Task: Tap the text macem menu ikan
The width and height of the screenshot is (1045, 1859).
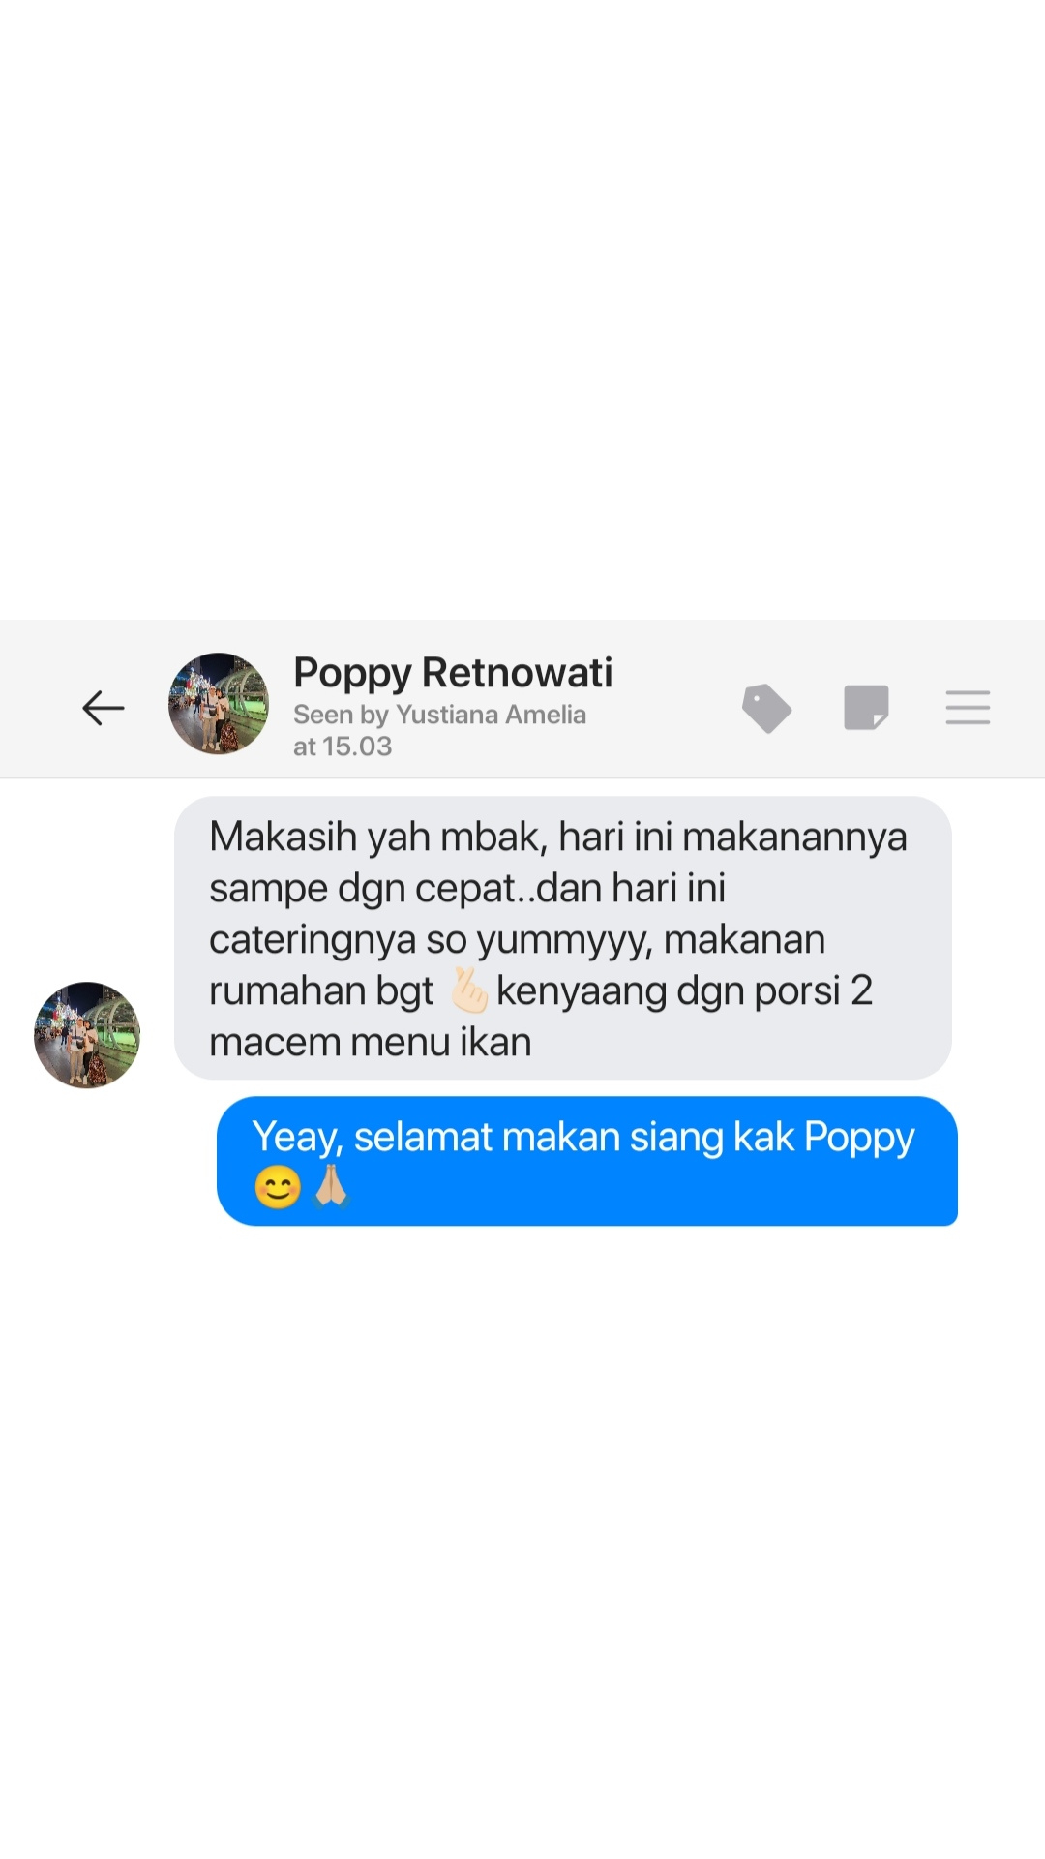Action: tap(371, 1043)
